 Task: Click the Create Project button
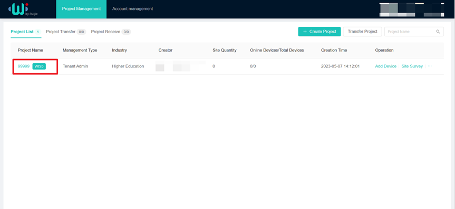[x=319, y=32]
